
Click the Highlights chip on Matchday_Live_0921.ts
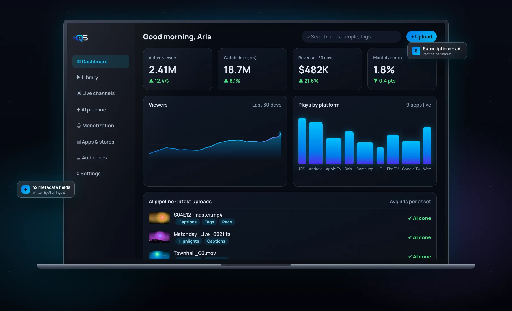tap(189, 241)
